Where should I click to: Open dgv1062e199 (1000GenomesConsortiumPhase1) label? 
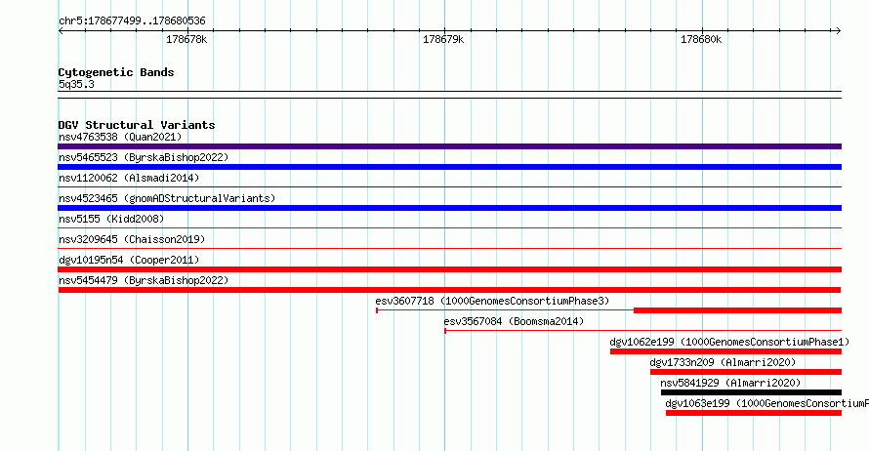tap(729, 342)
